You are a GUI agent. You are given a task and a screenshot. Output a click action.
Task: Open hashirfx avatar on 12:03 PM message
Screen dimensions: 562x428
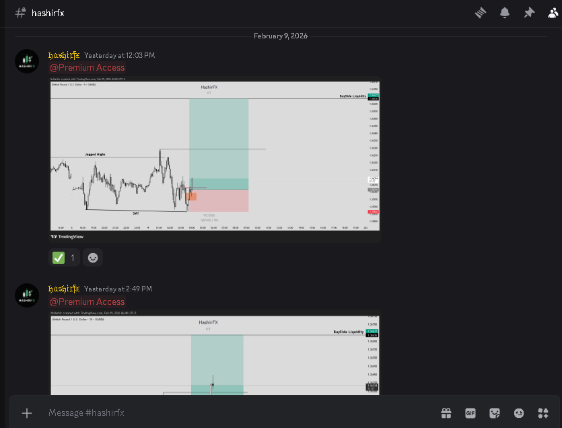(27, 61)
